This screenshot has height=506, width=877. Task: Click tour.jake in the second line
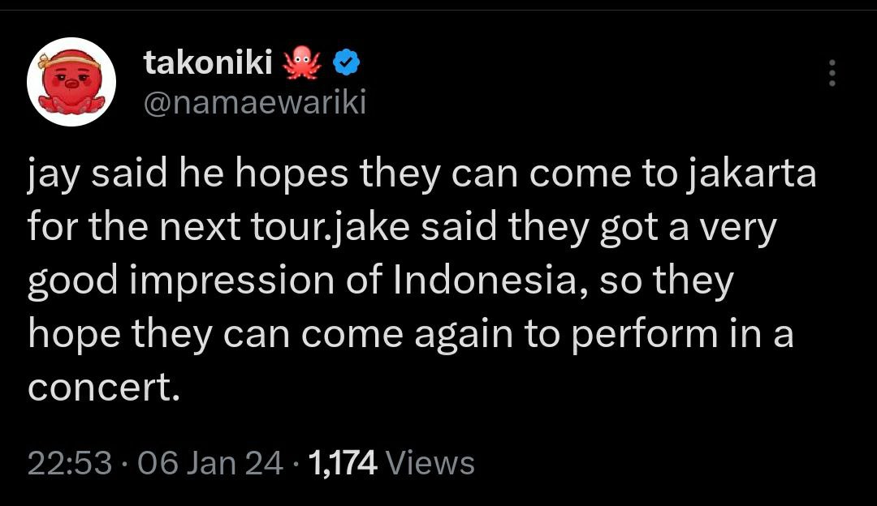point(330,228)
